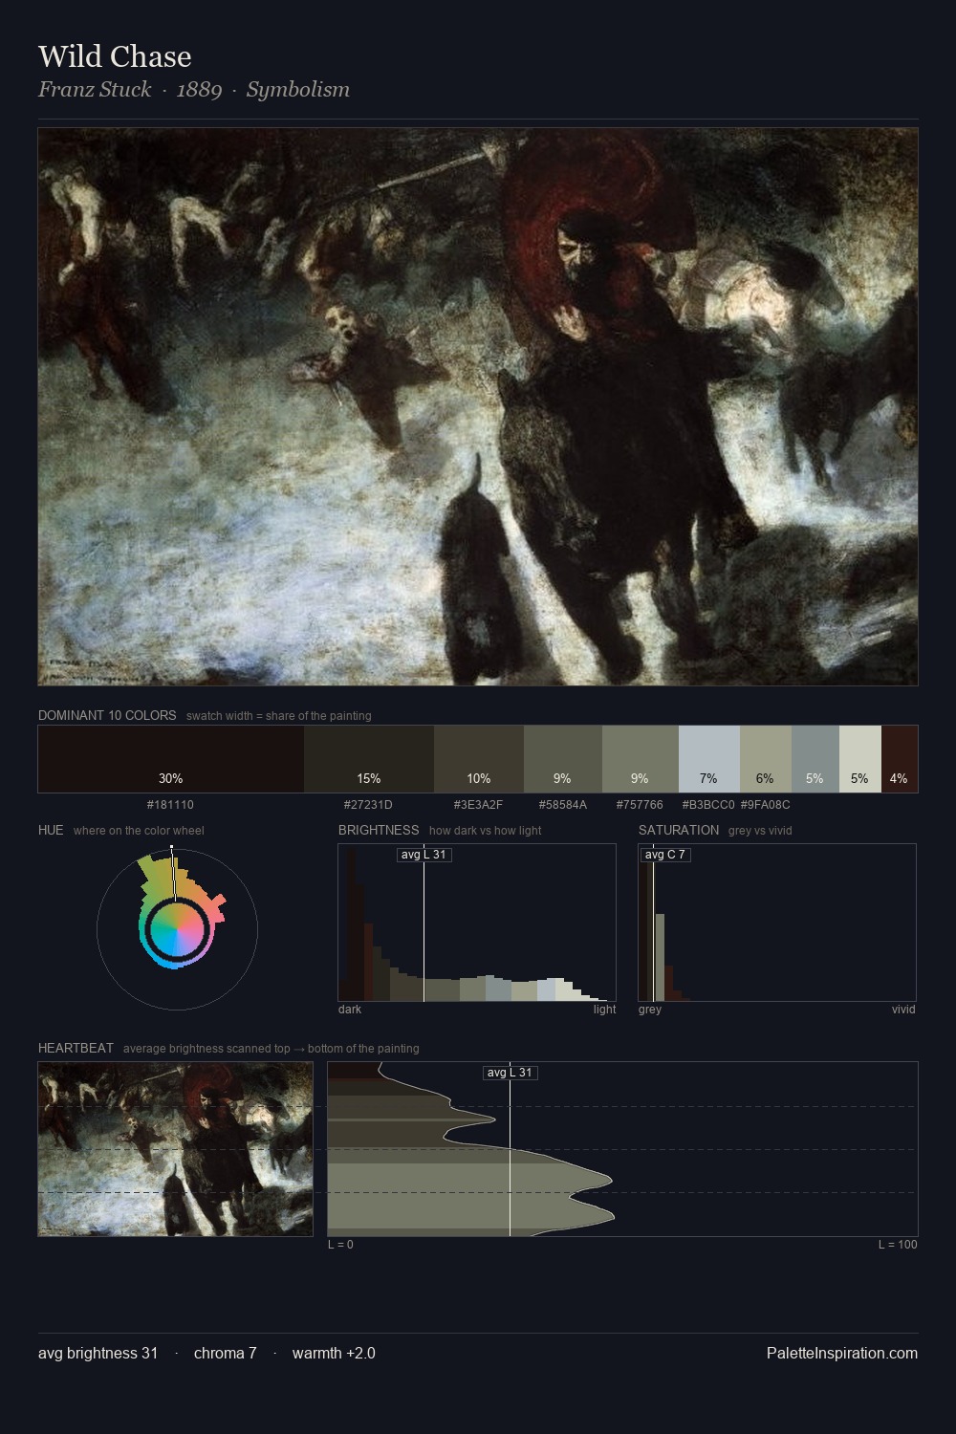Click 'warmth +2.0' in the footer
956x1434 pixels.
(334, 1354)
